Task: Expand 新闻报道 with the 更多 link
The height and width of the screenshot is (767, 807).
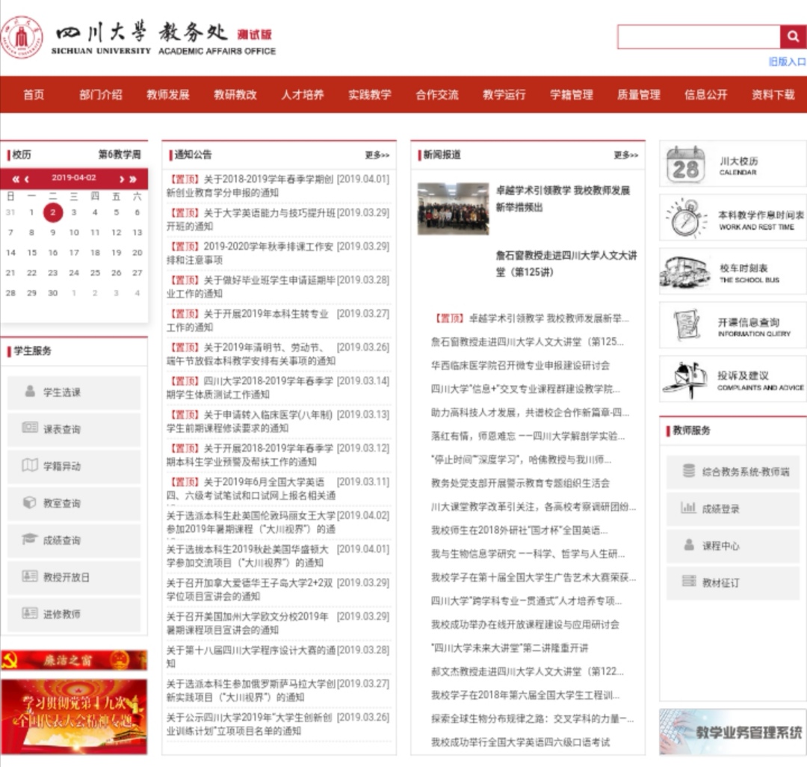Action: 626,155
